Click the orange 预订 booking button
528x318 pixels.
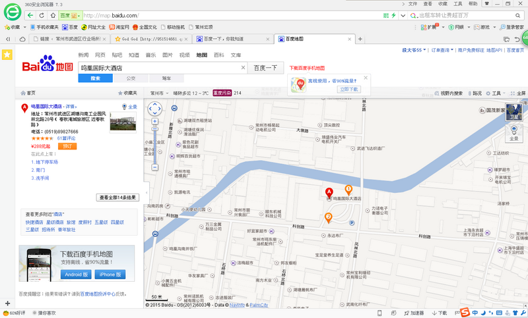(67, 146)
